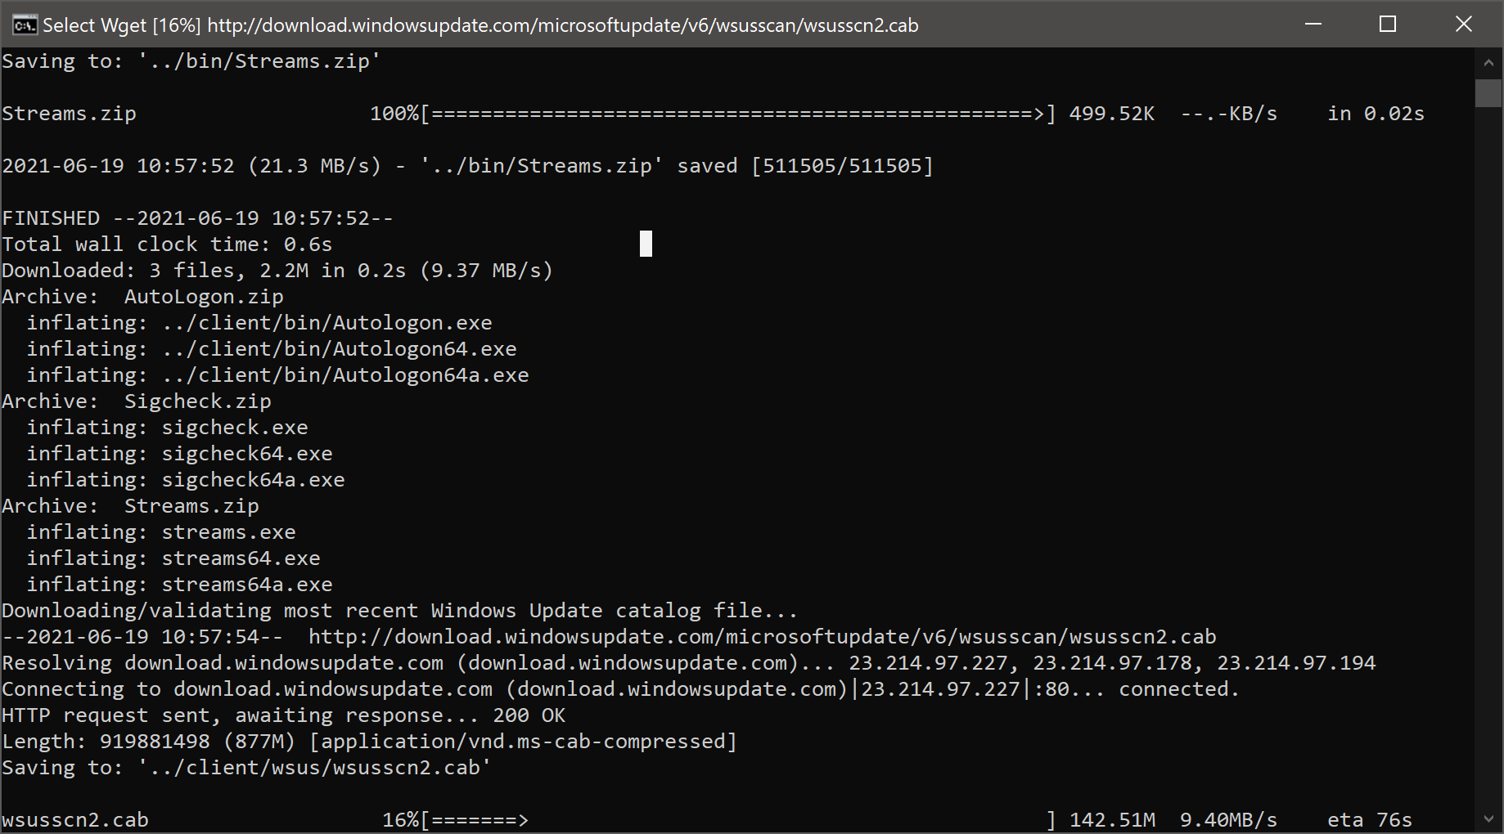
Task: Click the command prompt icon in title bar
Action: click(25, 25)
